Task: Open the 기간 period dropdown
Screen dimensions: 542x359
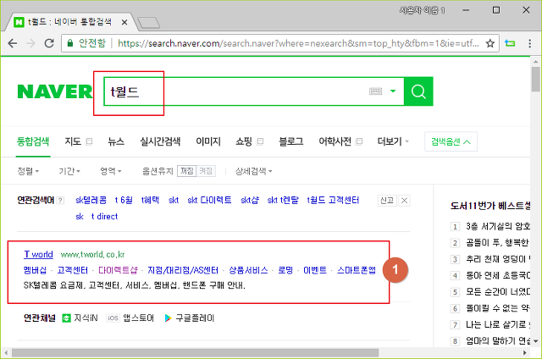Action: 69,171
